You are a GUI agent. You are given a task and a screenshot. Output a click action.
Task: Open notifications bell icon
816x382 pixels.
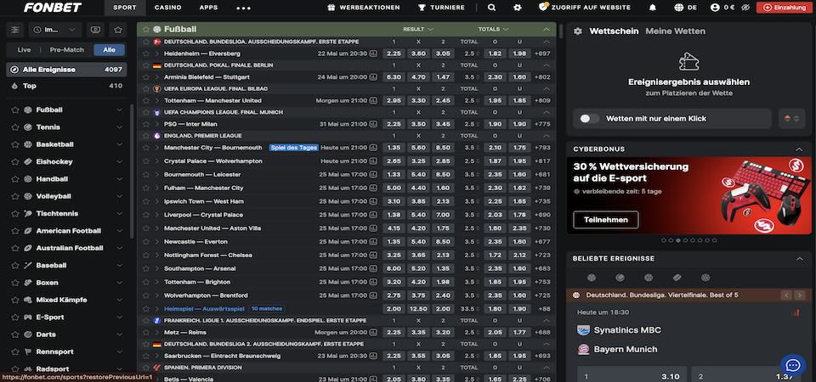(x=653, y=8)
